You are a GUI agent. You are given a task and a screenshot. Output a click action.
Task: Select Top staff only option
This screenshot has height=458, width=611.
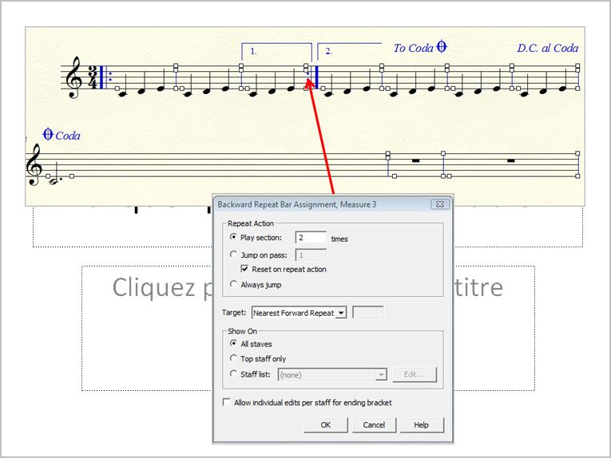coord(233,359)
